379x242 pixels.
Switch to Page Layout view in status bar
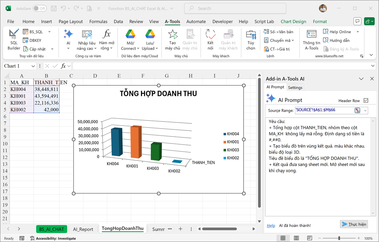click(296, 238)
